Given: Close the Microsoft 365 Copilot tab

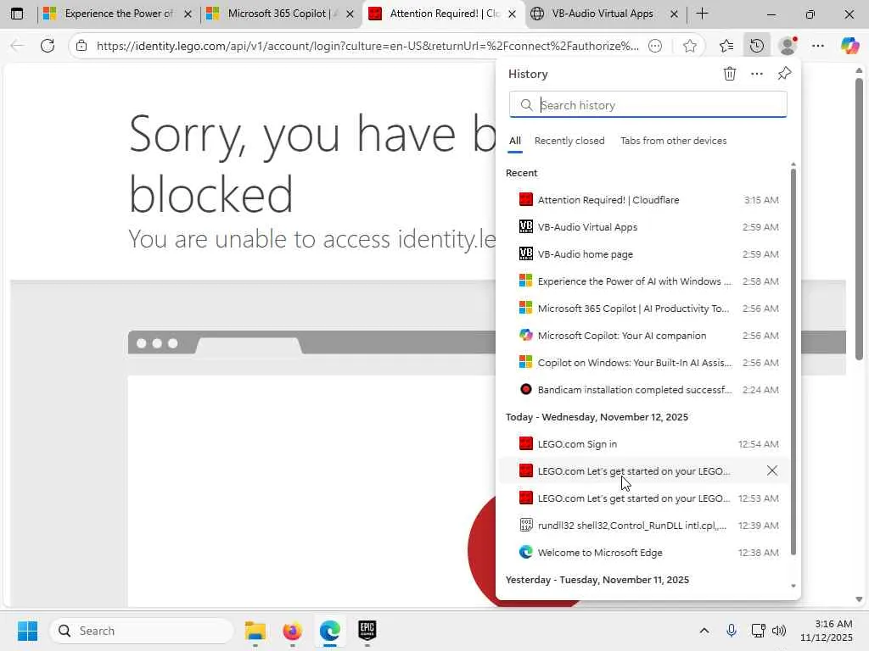Looking at the screenshot, I should tap(350, 14).
